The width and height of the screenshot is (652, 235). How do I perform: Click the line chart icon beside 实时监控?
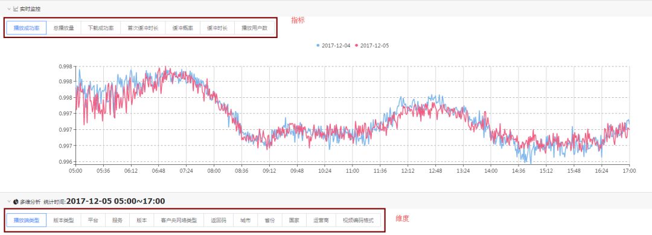coord(16,8)
